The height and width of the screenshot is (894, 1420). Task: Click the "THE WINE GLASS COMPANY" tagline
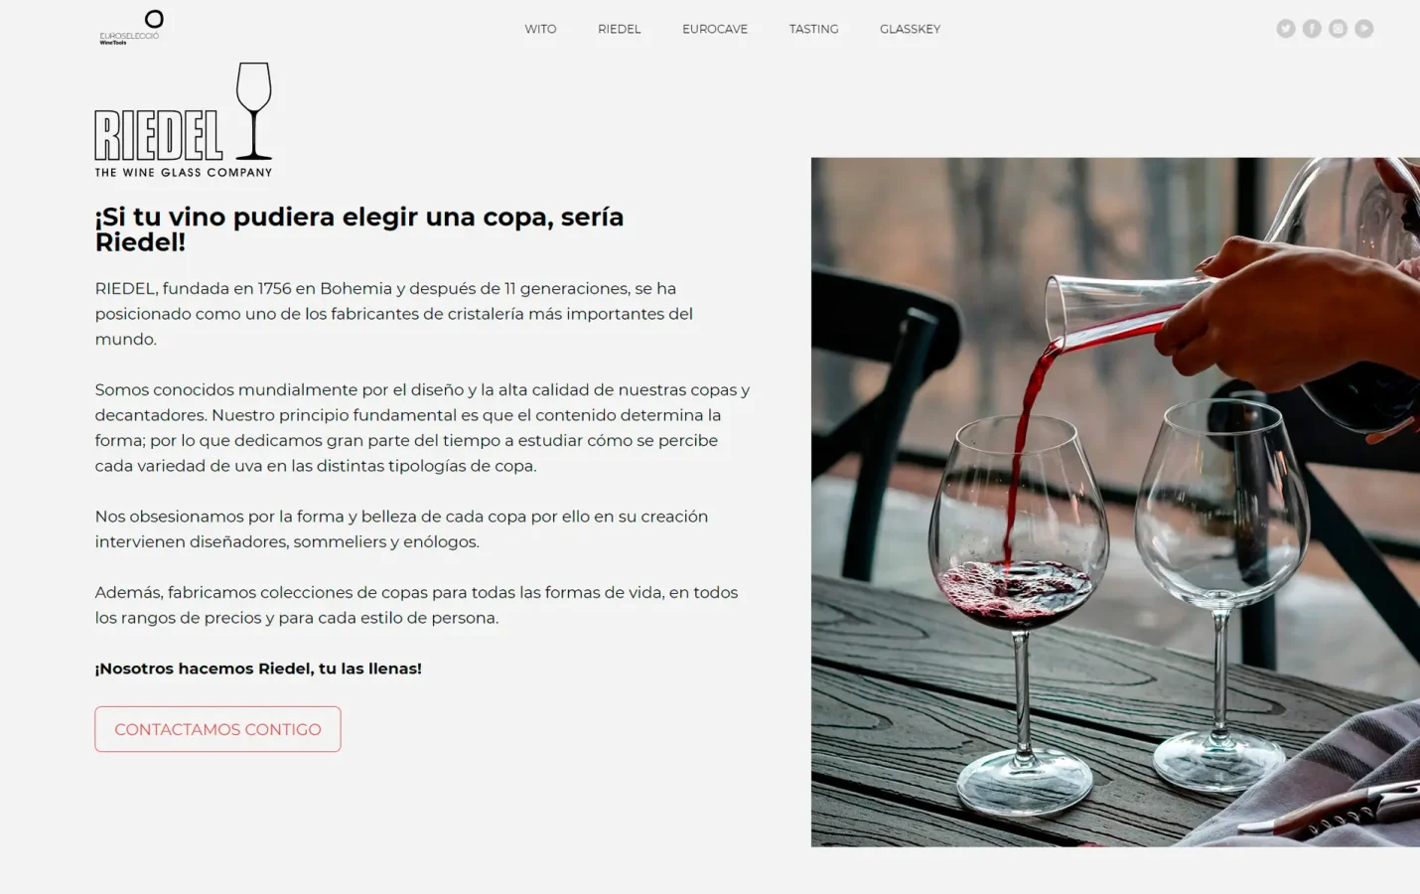click(x=184, y=173)
